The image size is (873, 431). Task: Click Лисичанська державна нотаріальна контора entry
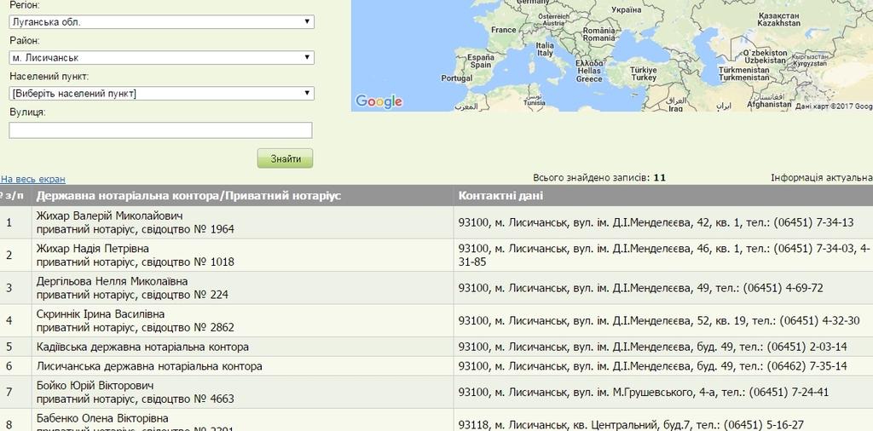pos(149,366)
